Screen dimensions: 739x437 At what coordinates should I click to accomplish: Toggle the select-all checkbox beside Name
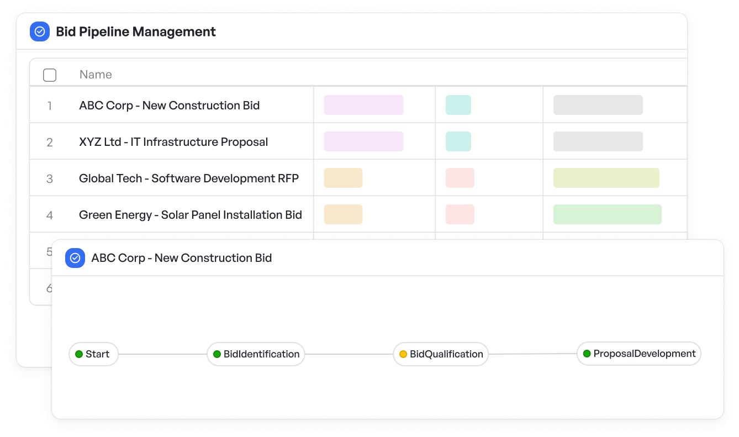coord(50,75)
